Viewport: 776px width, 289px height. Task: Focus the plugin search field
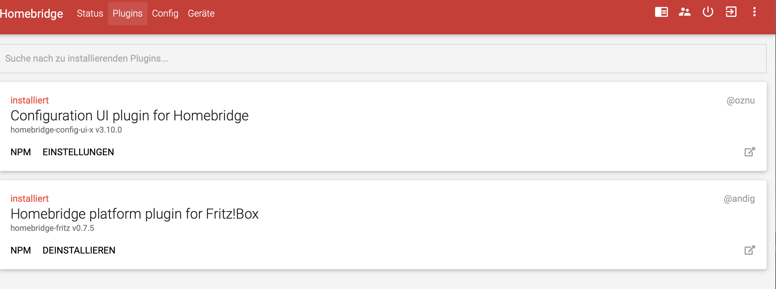tap(382, 58)
